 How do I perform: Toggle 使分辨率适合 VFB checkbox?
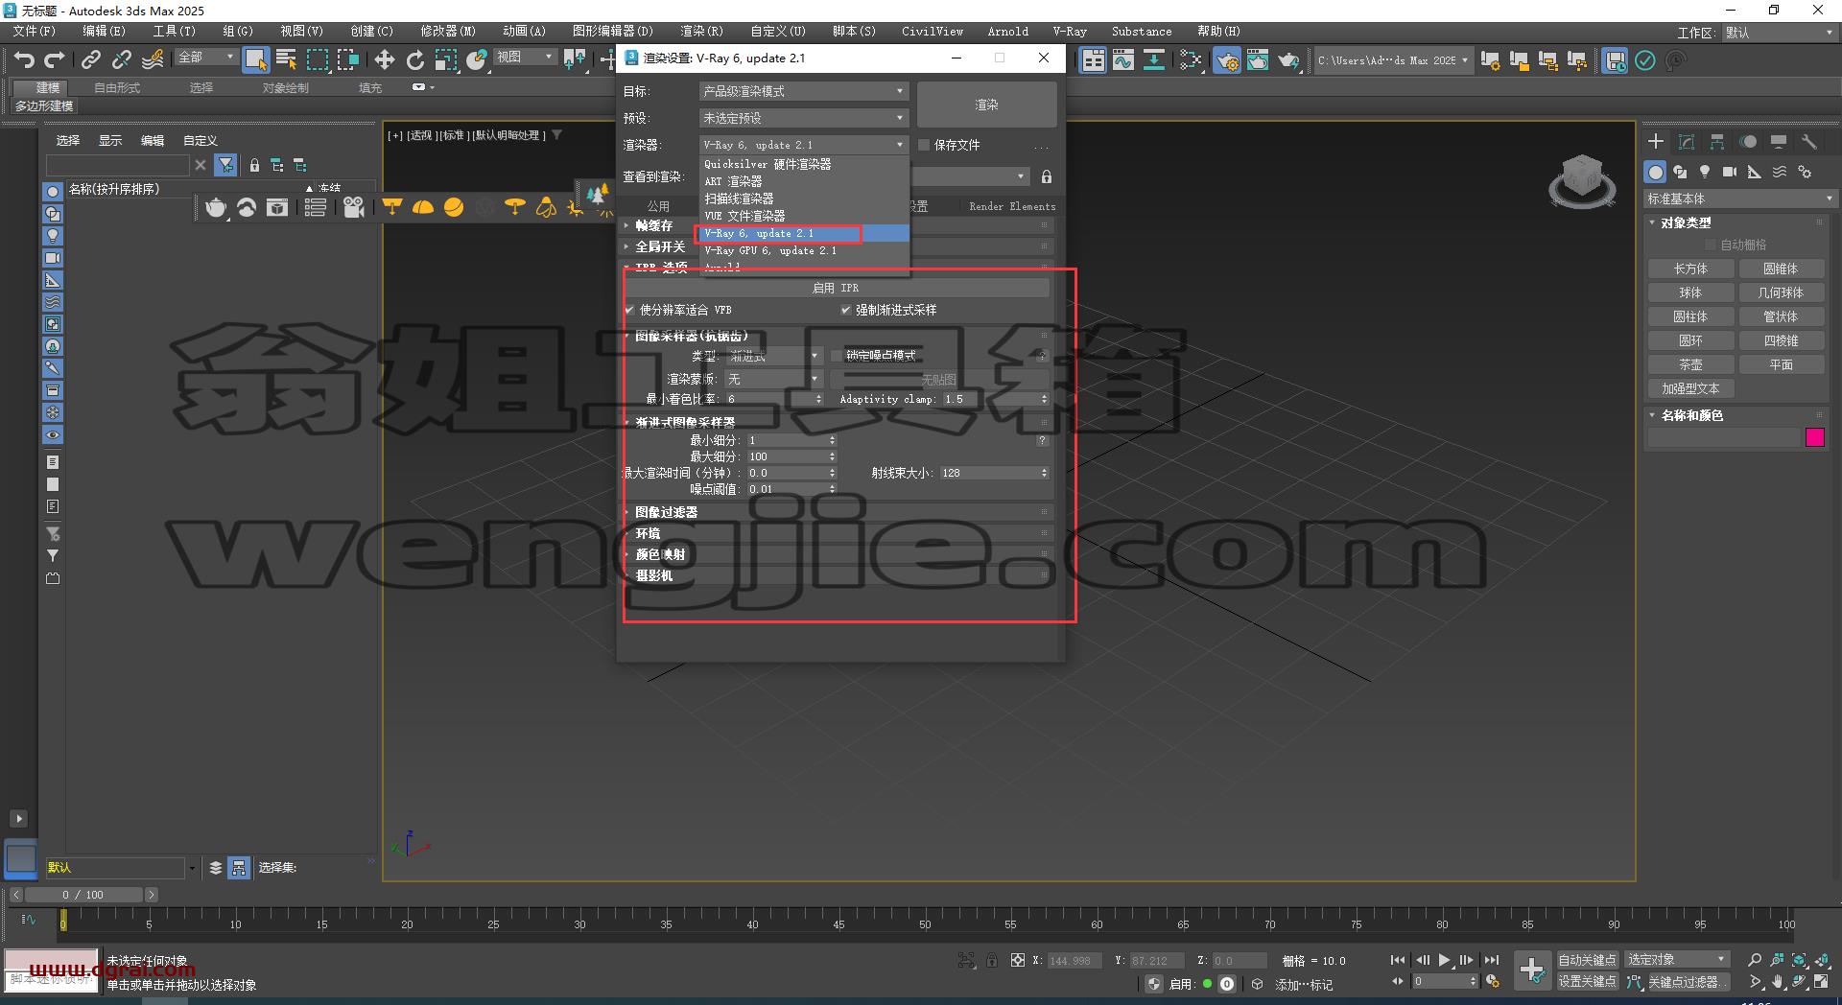coord(630,310)
